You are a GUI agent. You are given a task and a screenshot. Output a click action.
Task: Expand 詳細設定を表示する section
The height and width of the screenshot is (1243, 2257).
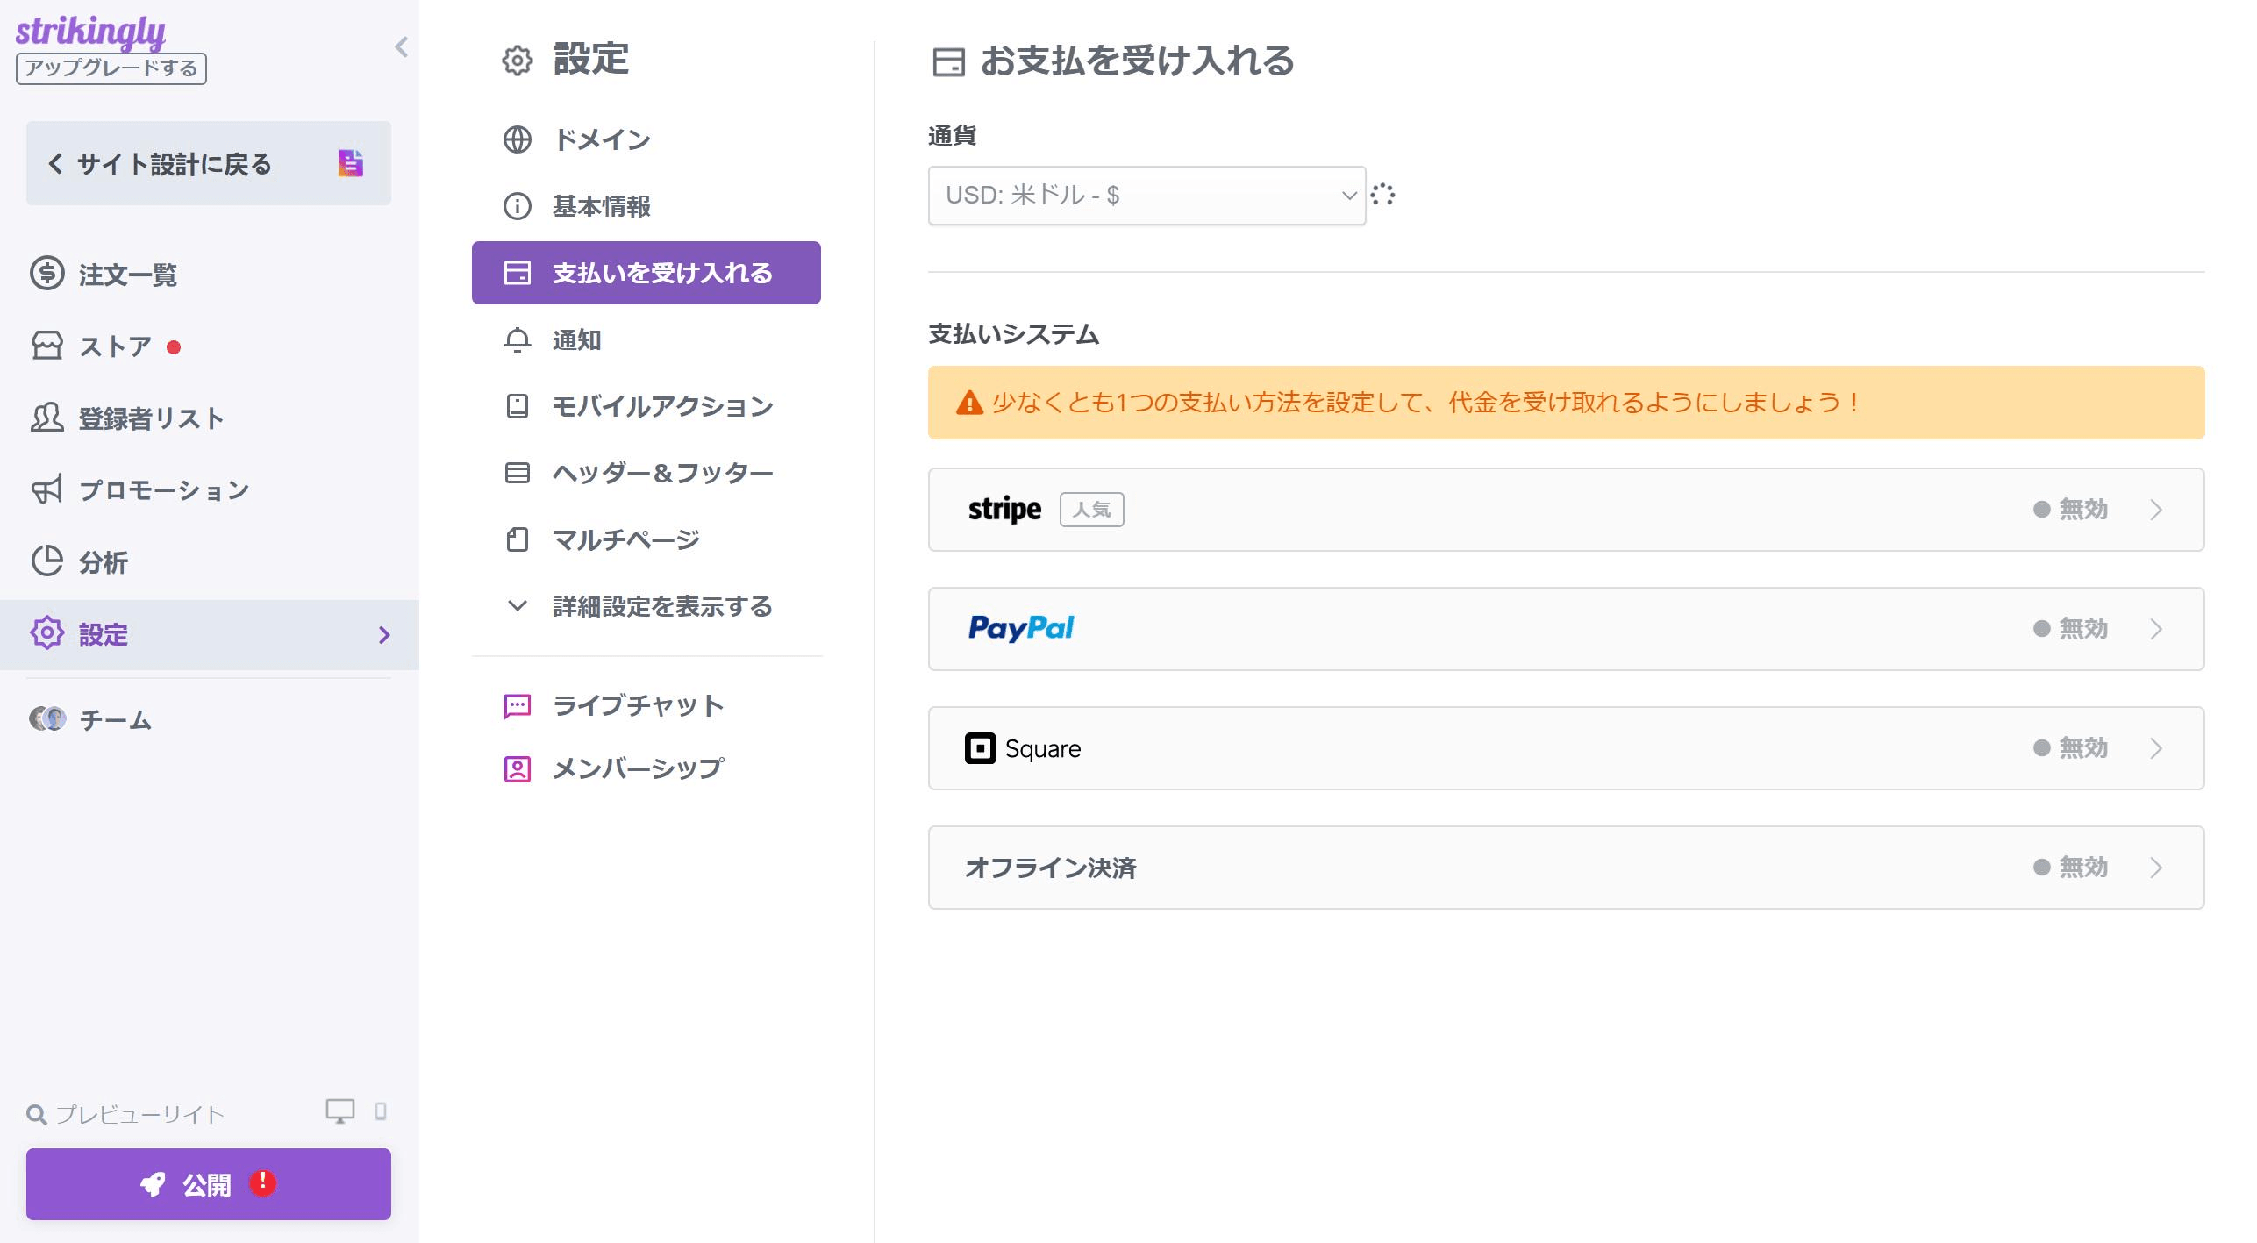pyautogui.click(x=661, y=606)
